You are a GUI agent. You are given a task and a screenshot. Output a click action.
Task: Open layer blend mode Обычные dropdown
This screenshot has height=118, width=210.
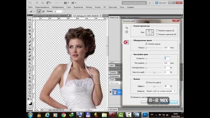point(115,83)
